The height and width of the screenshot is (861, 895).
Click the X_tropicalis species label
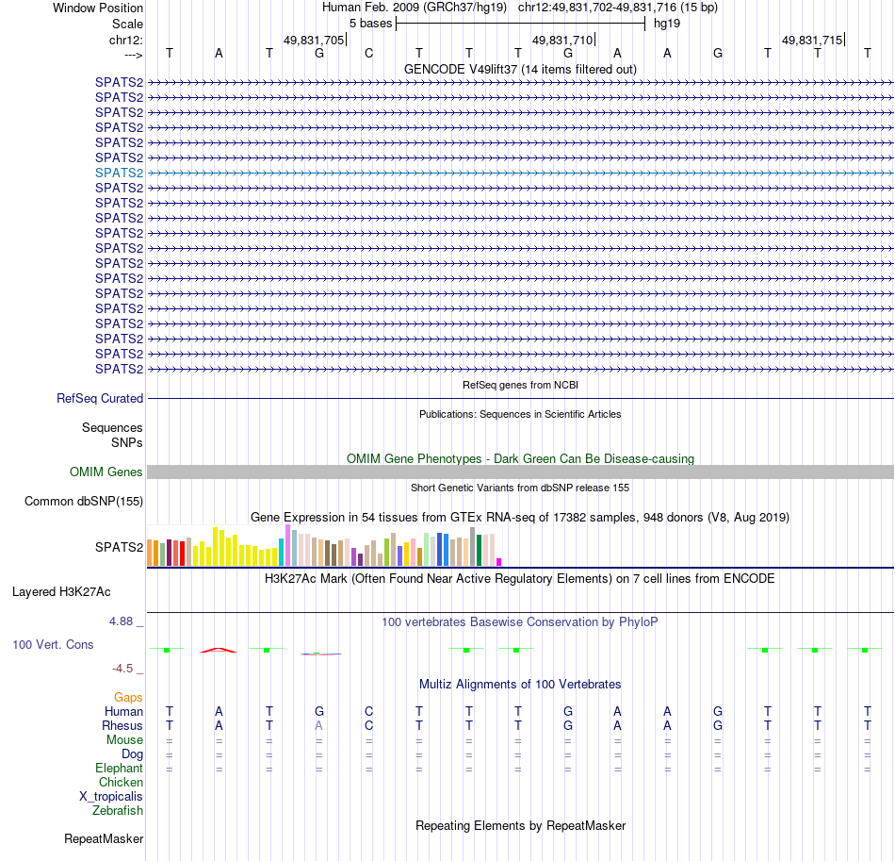[111, 797]
